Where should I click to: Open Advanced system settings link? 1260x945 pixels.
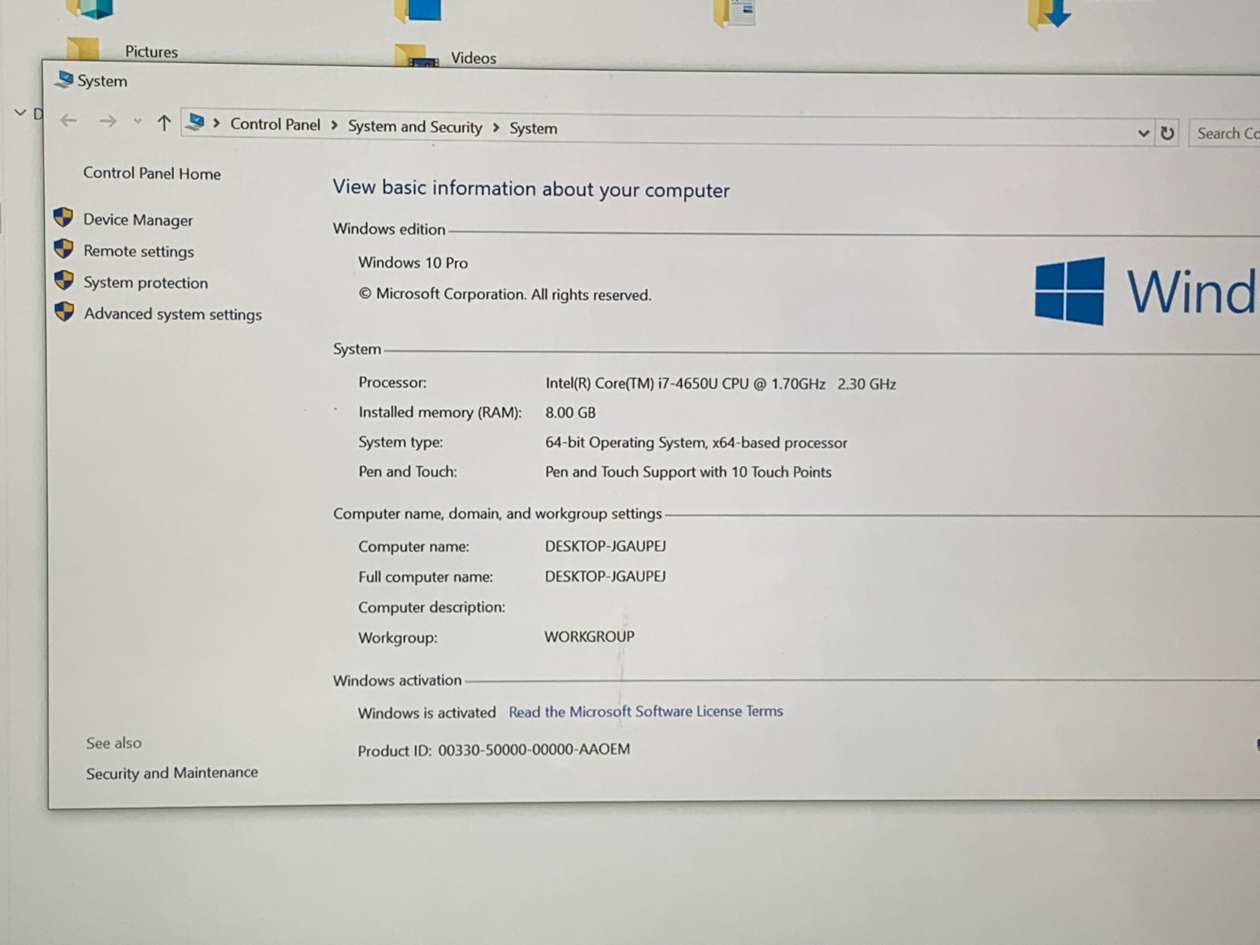click(172, 314)
